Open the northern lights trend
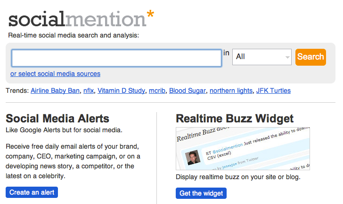The image size is (343, 204). point(231,91)
